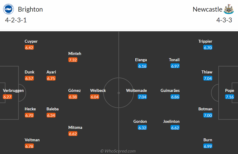This screenshot has width=238, height=154.
Task: Click Pope's 7.16 rating badge
Action: click(x=230, y=97)
